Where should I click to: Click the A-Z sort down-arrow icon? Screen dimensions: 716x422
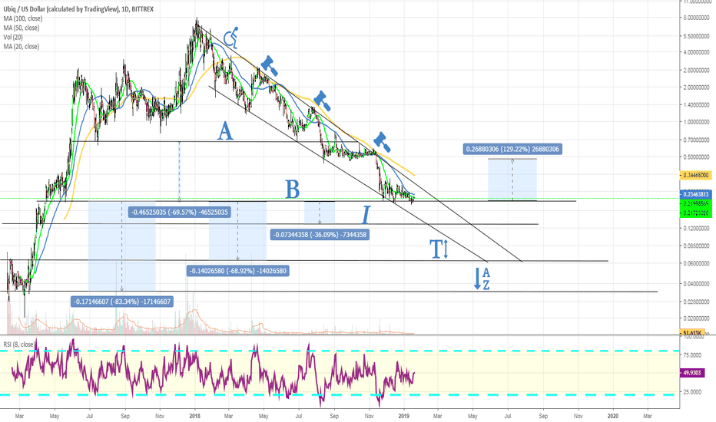[x=482, y=279]
